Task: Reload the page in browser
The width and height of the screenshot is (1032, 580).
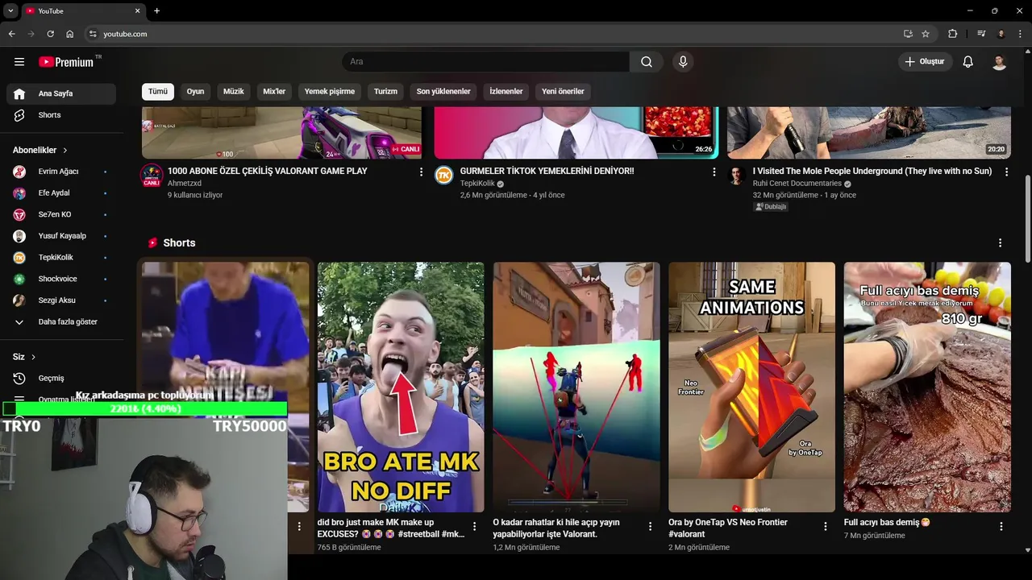Action: pyautogui.click(x=50, y=34)
